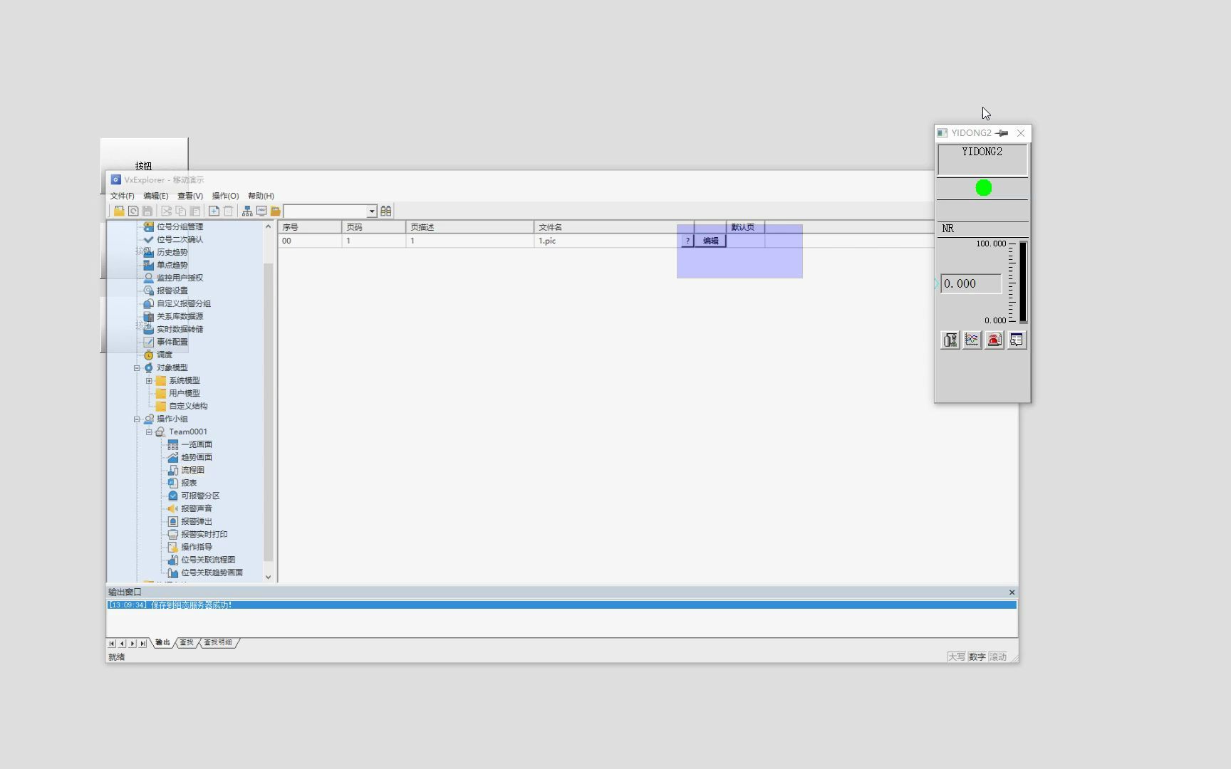
Task: Click the open project folder toolbar icon
Action: tap(119, 211)
